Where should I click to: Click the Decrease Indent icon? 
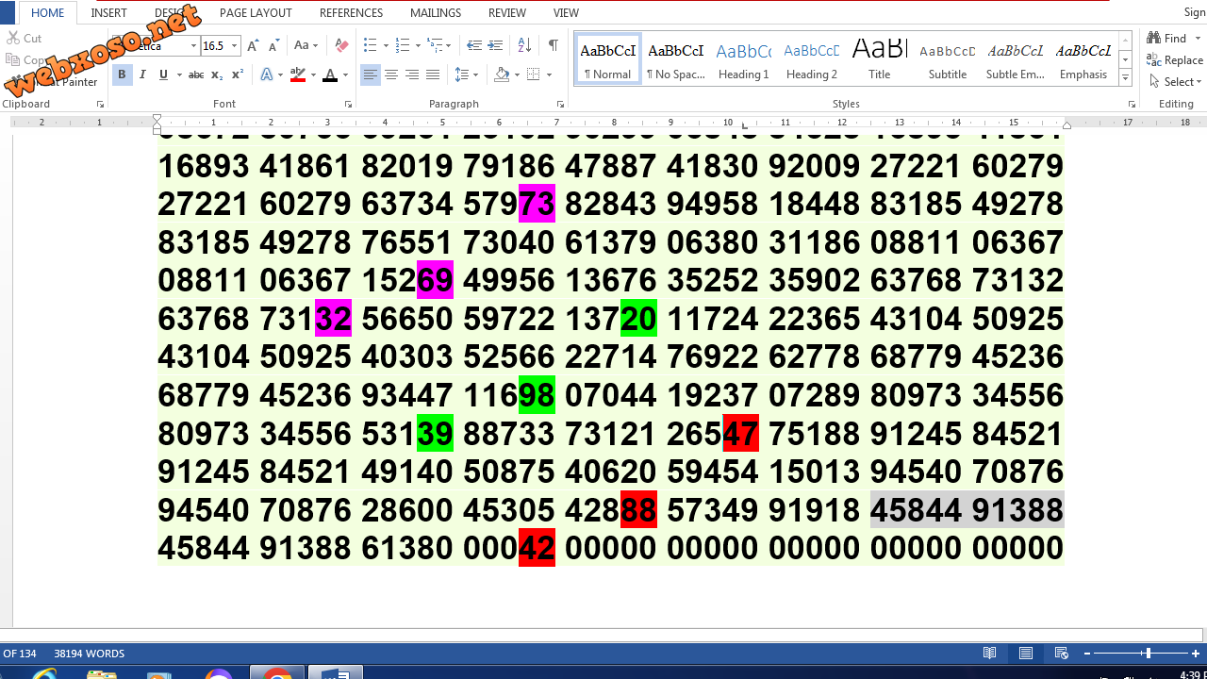474,45
